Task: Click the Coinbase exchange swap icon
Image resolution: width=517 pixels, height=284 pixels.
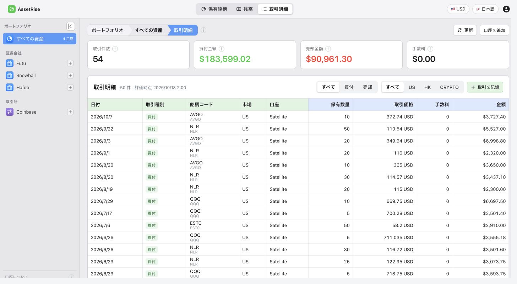Action: tap(10, 112)
